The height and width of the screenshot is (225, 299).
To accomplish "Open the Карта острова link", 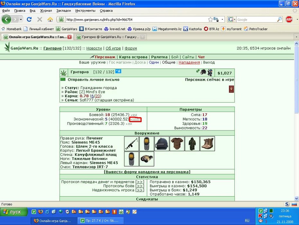I will tap(133, 57).
